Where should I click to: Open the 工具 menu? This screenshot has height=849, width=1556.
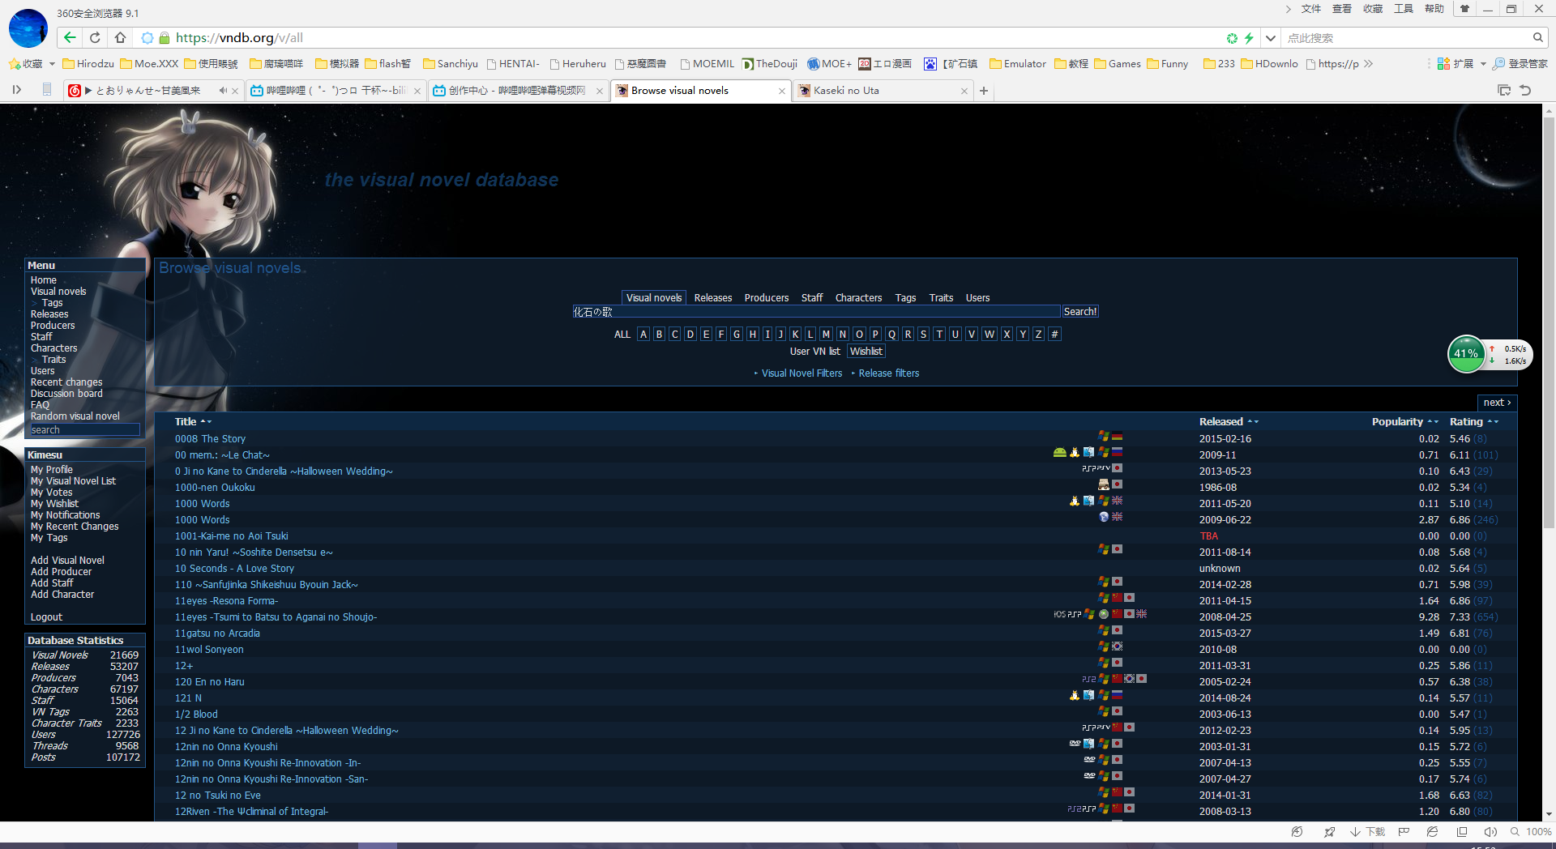point(1403,9)
